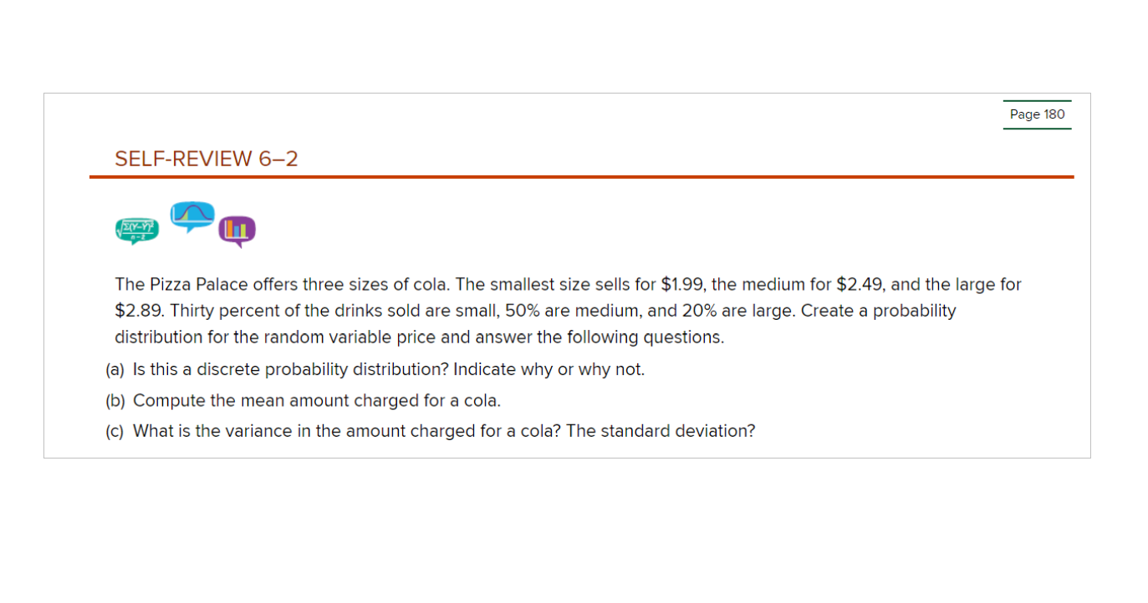Viewport: 1148px width, 603px height.
Task: Click the '(c)' item label
Action: 115,431
